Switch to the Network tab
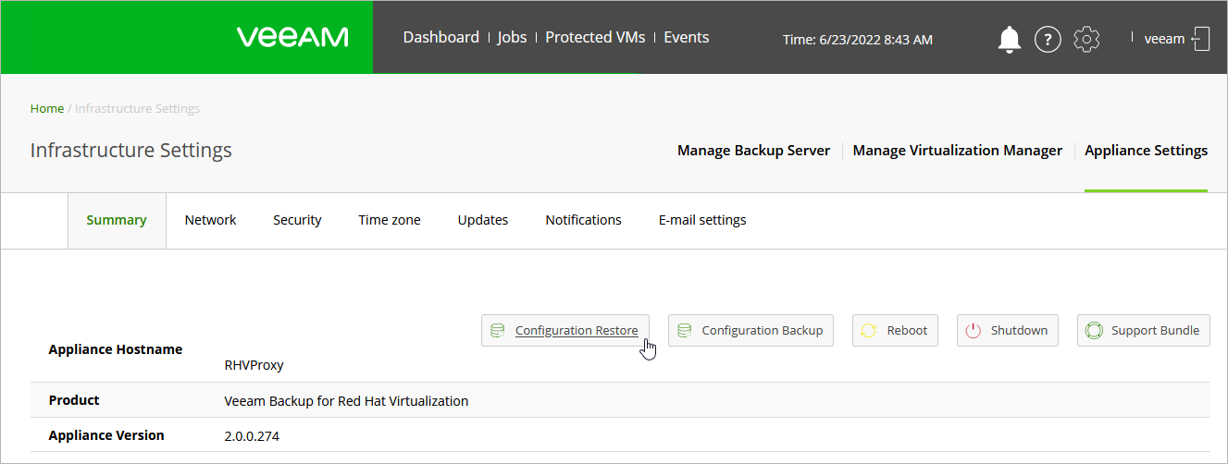Image resolution: width=1228 pixels, height=464 pixels. 210,220
